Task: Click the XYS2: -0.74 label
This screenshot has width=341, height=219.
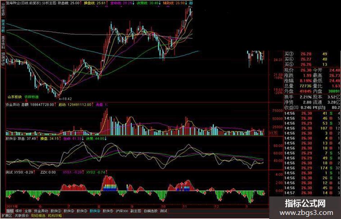Action: [x=96, y=172]
